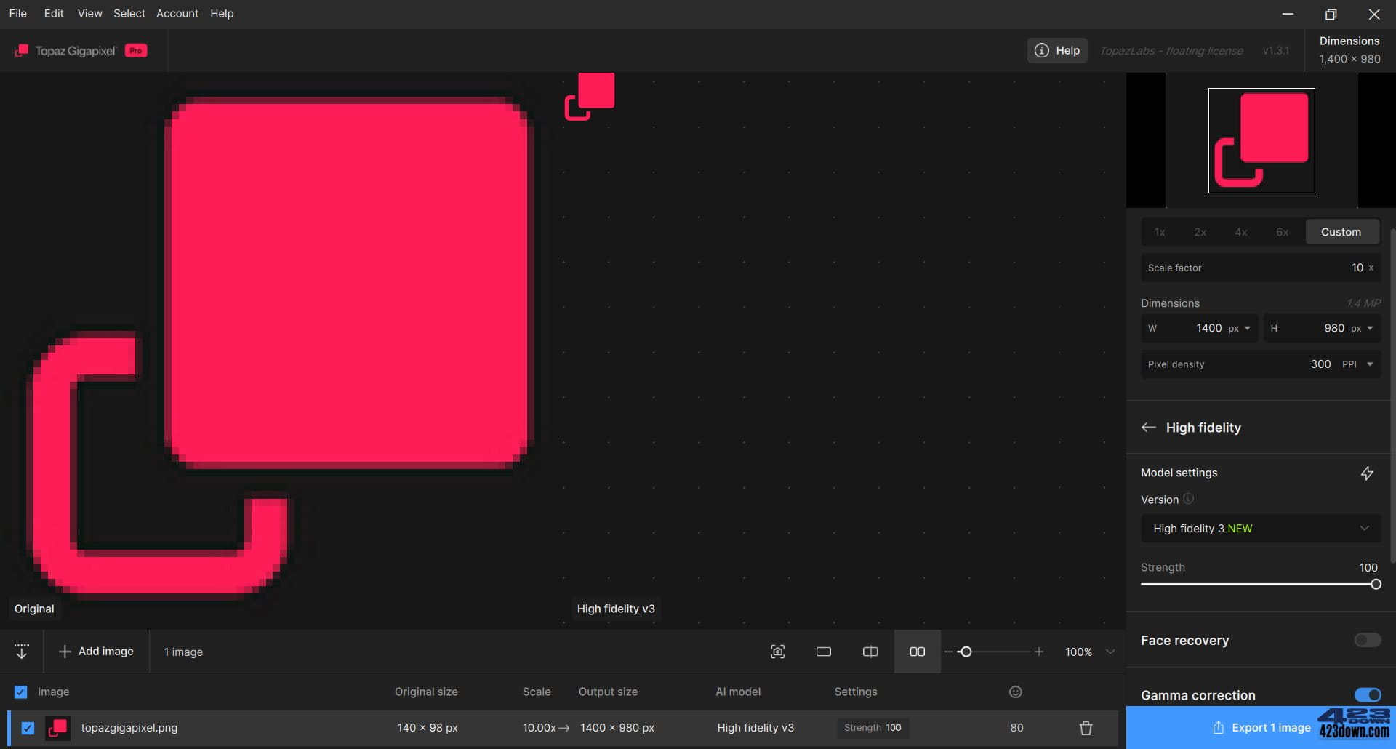Viewport: 1396px width, 749px height.
Task: Select the 2x scale tab
Action: click(x=1200, y=232)
